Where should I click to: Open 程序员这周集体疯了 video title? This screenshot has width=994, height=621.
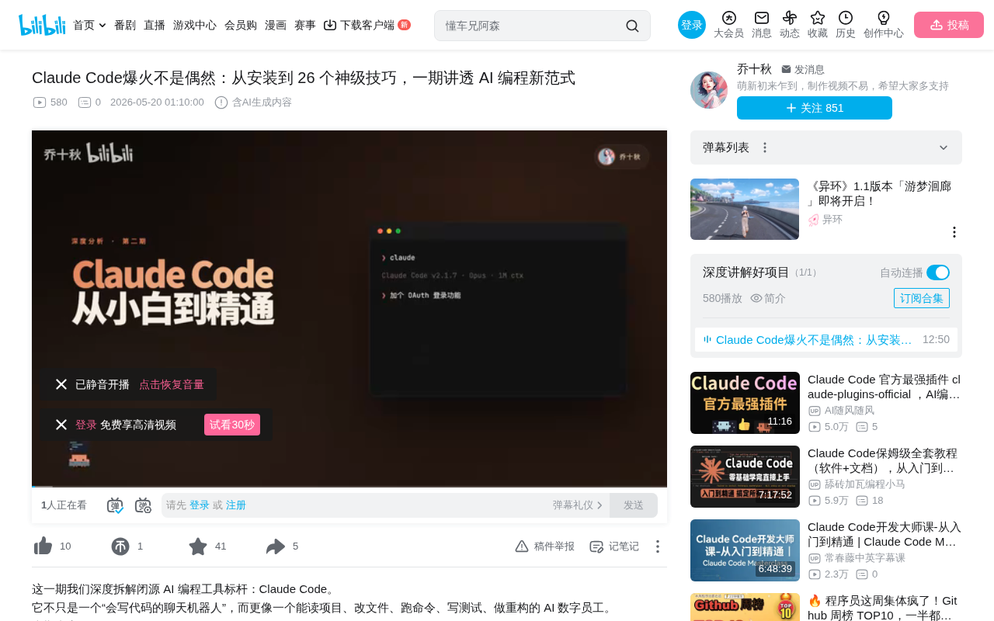885,608
